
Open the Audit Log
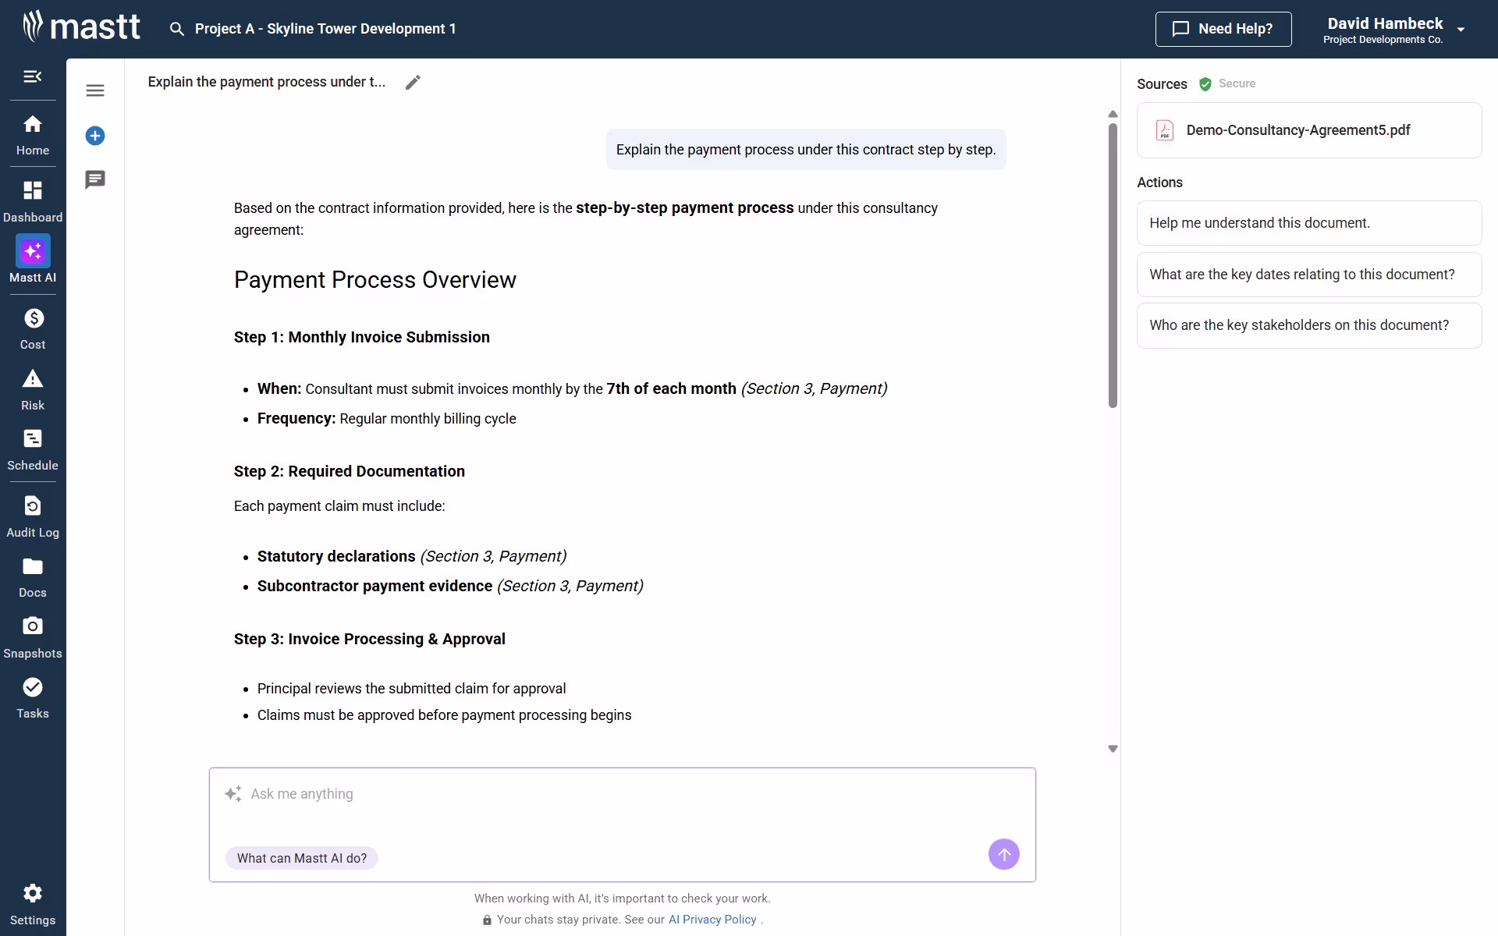pyautogui.click(x=32, y=515)
